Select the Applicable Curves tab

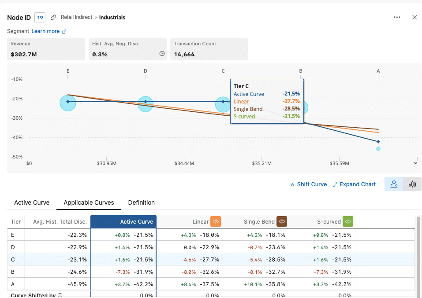point(88,202)
